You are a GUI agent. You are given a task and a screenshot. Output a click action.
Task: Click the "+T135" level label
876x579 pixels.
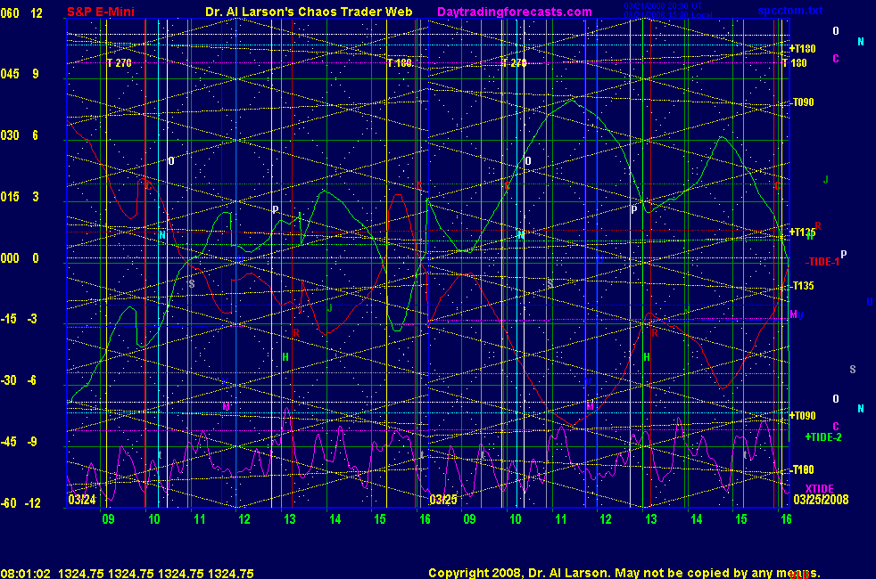click(x=802, y=232)
